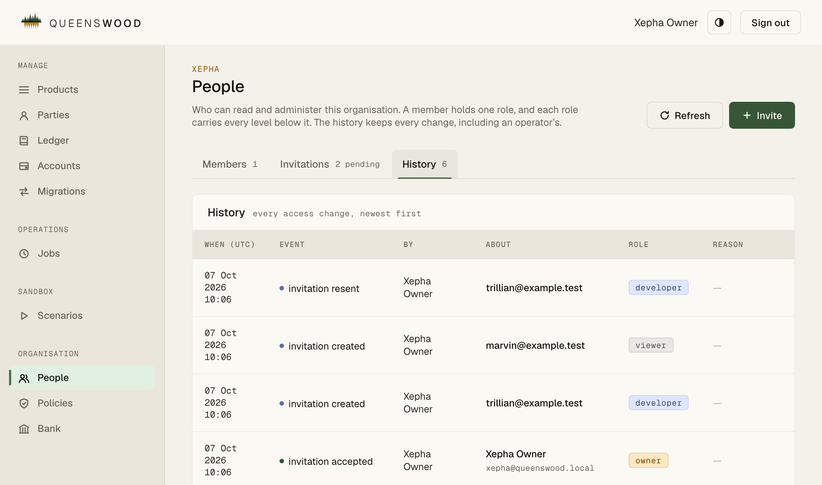
Task: Click the 'invitation resent' event text
Action: tap(324, 288)
